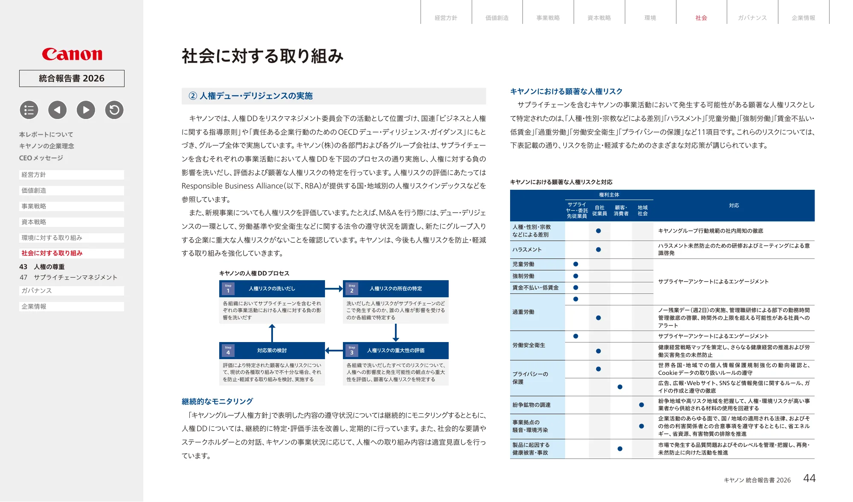Select 環境に対する取り組み in the sidebar
This screenshot has height=502, width=853.
[x=72, y=238]
